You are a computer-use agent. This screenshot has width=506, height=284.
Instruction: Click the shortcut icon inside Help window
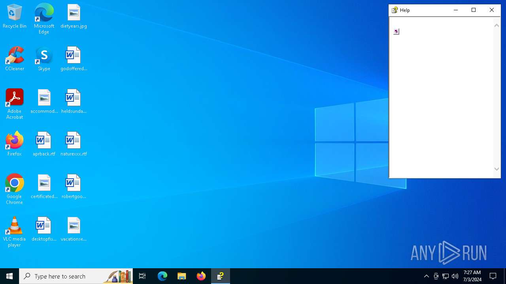[x=396, y=32]
